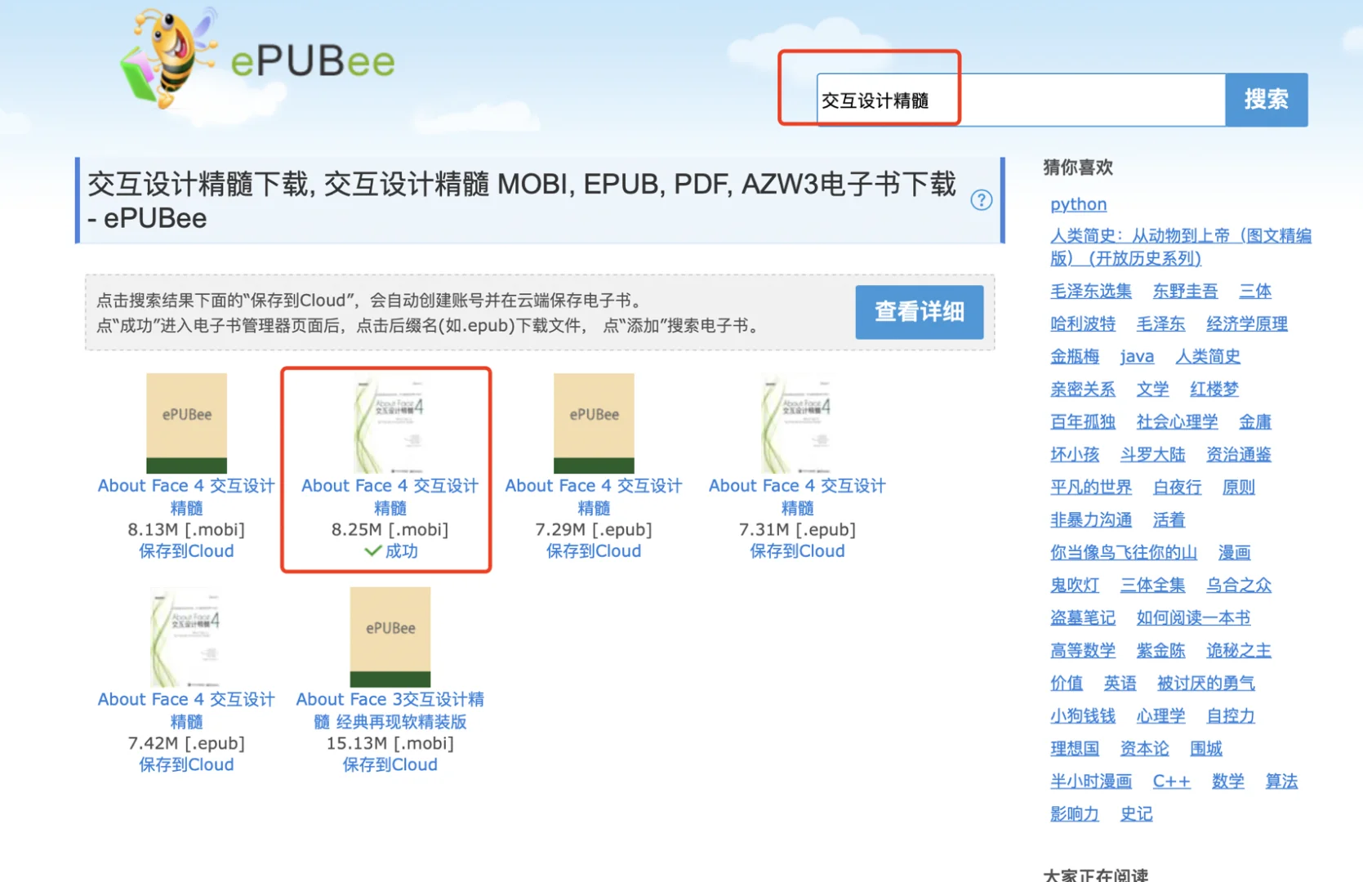
Task: Open the 哈利波特 link
Action: tap(1083, 323)
